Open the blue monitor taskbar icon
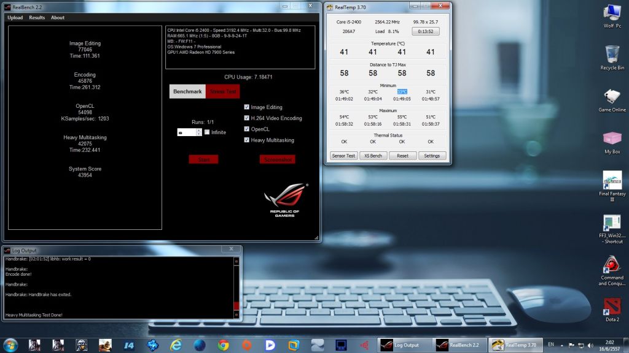This screenshot has height=353, width=629. click(341, 345)
